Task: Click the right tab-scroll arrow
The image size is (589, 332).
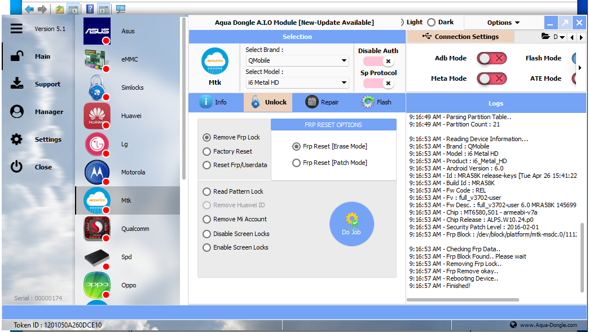Action: click(x=581, y=37)
